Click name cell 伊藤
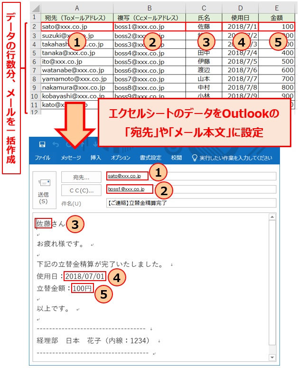This screenshot has height=368, width=298. click(204, 62)
